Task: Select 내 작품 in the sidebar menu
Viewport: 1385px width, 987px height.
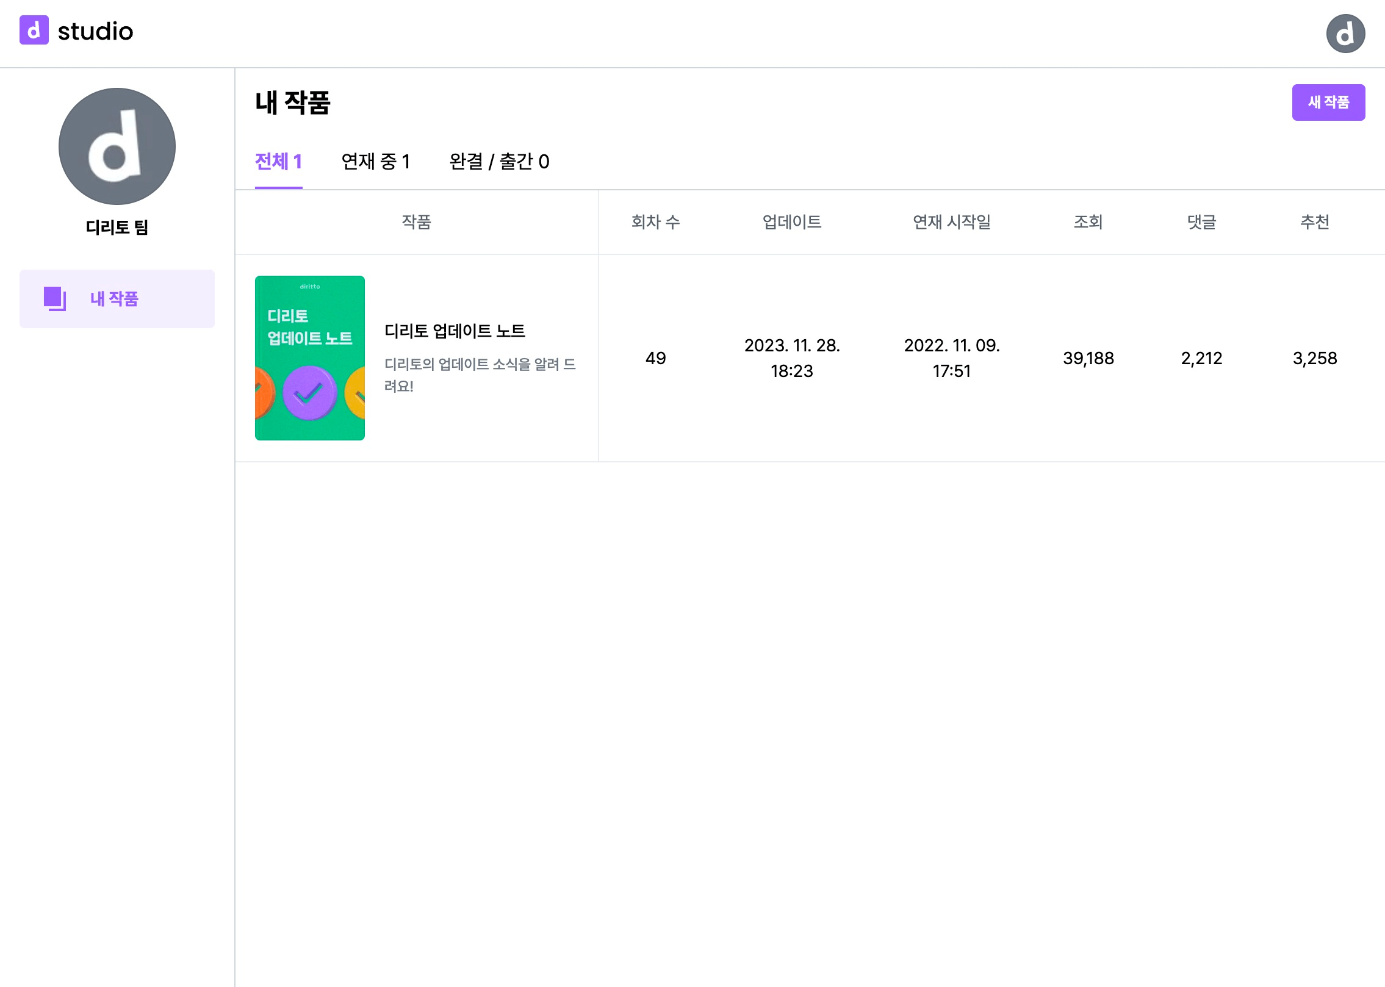Action: tap(115, 299)
